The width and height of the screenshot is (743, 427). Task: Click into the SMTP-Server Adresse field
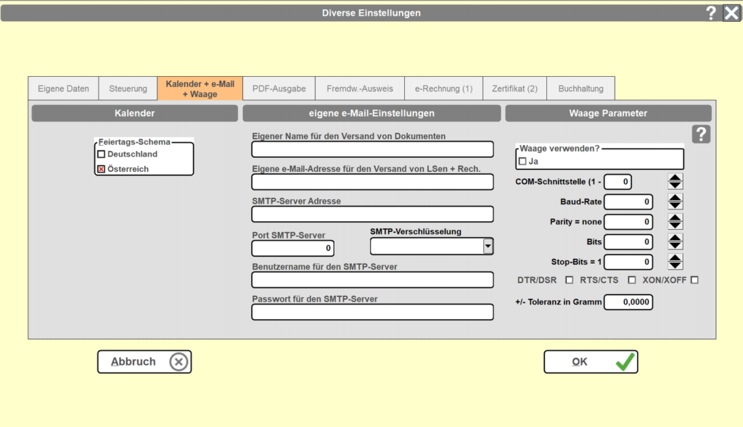372,215
